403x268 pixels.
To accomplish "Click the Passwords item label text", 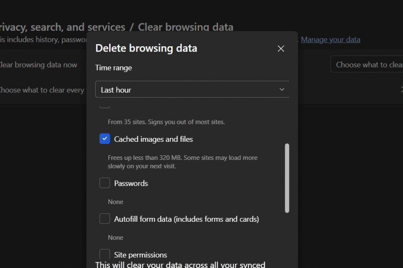I will [131, 183].
